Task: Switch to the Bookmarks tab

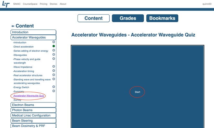Action: [162, 18]
